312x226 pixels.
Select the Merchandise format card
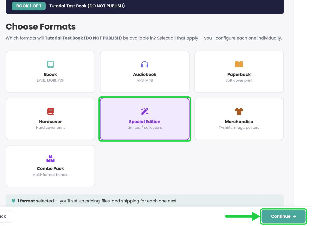[239, 119]
